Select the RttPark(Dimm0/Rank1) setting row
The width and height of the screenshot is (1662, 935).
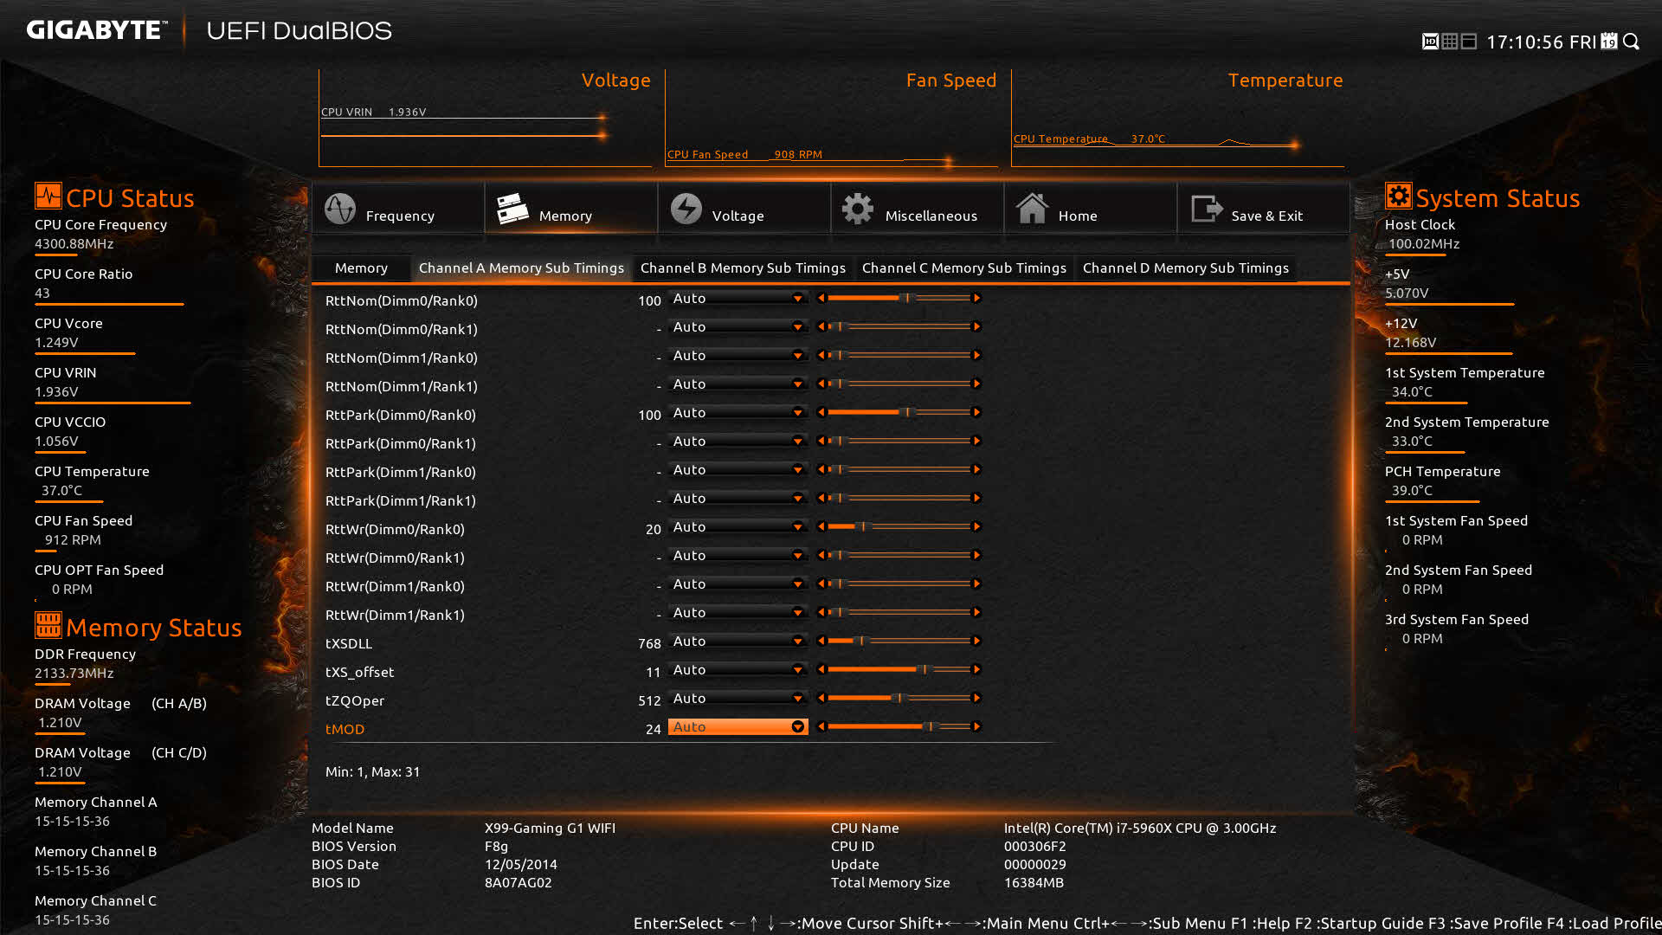click(x=654, y=442)
